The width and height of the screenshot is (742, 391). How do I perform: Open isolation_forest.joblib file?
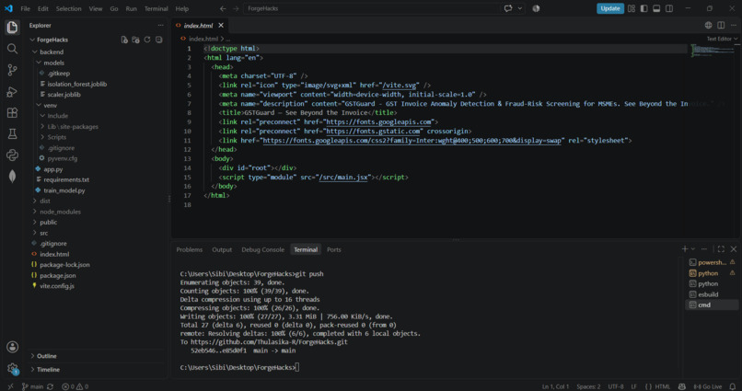77,84
